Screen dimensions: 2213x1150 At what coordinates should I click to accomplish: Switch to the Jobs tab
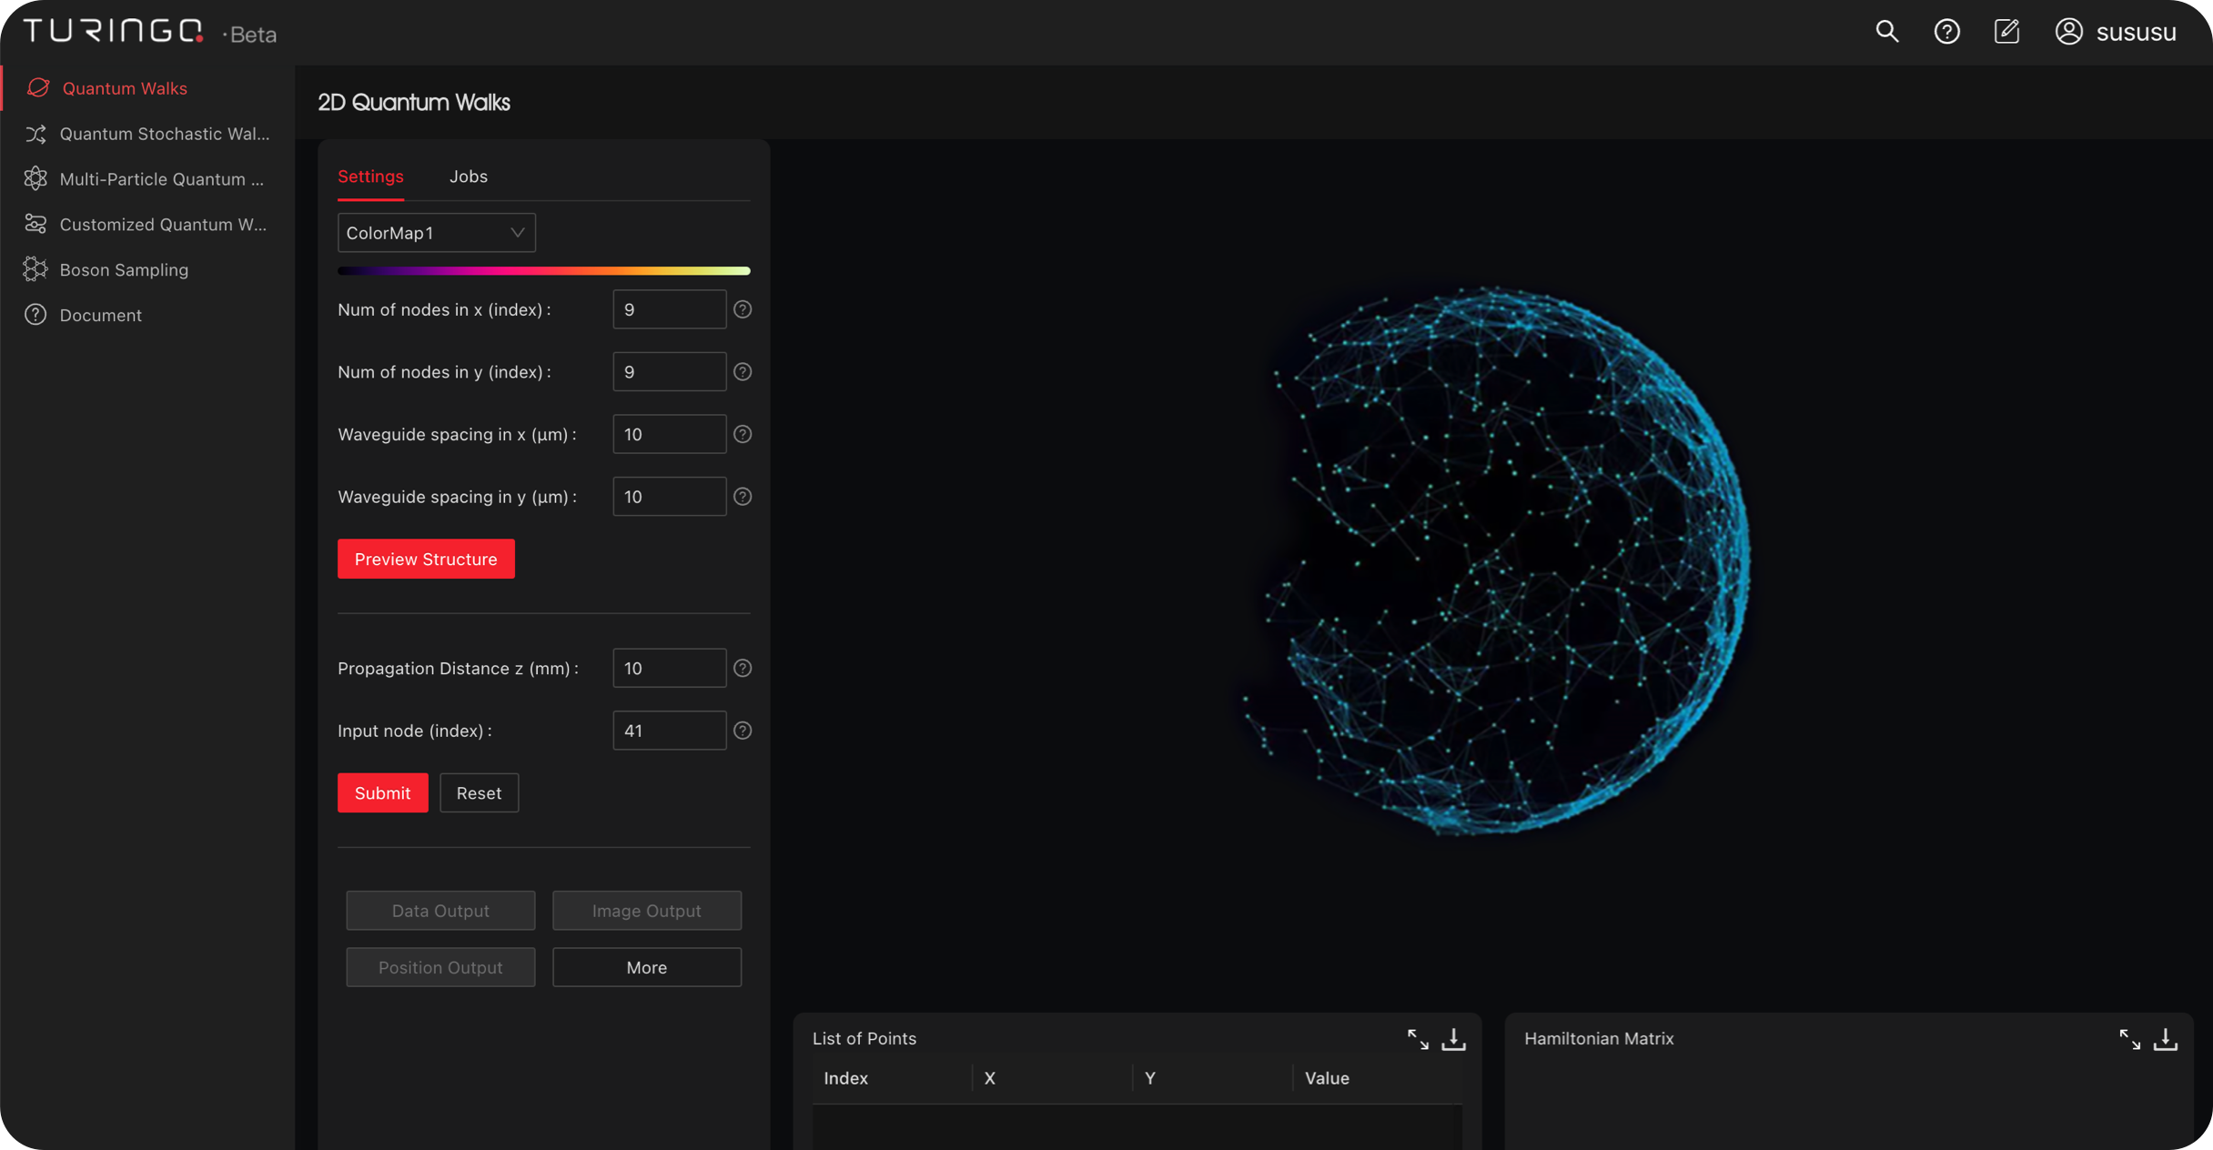click(469, 177)
